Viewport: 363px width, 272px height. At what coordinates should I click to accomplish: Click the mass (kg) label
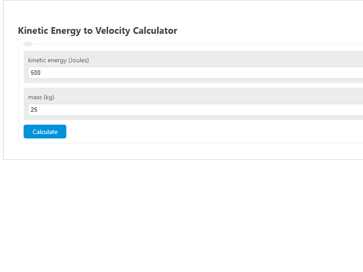tap(41, 97)
